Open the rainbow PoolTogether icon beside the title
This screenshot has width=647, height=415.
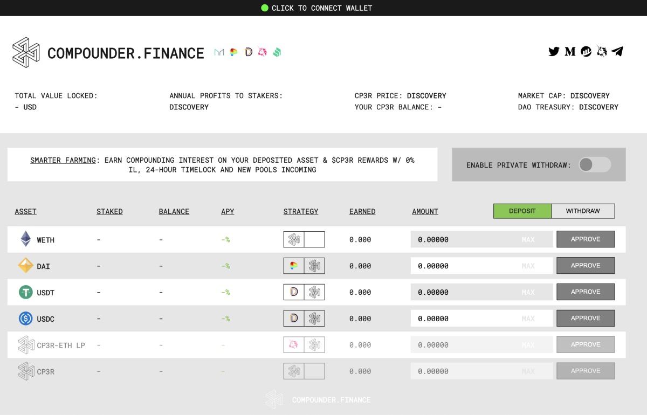click(x=233, y=52)
